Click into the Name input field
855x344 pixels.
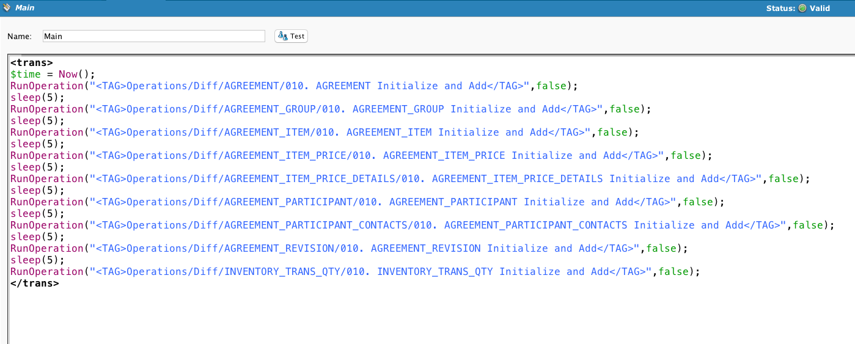153,36
